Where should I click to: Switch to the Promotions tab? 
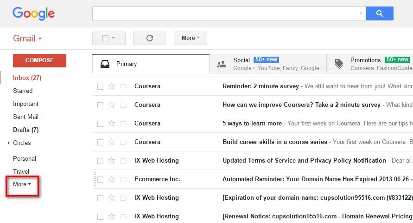pyautogui.click(x=371, y=64)
